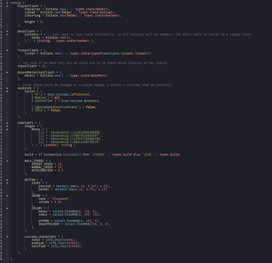This screenshot has width=272, height=263.
Task: Fold the unicode_characters table
Action: click(x=7, y=237)
